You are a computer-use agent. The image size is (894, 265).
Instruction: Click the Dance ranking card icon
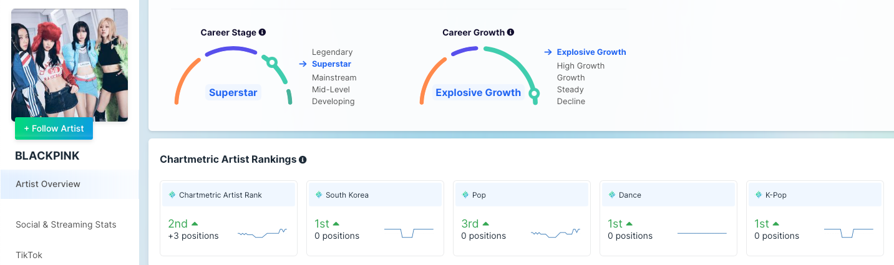pyautogui.click(x=612, y=195)
